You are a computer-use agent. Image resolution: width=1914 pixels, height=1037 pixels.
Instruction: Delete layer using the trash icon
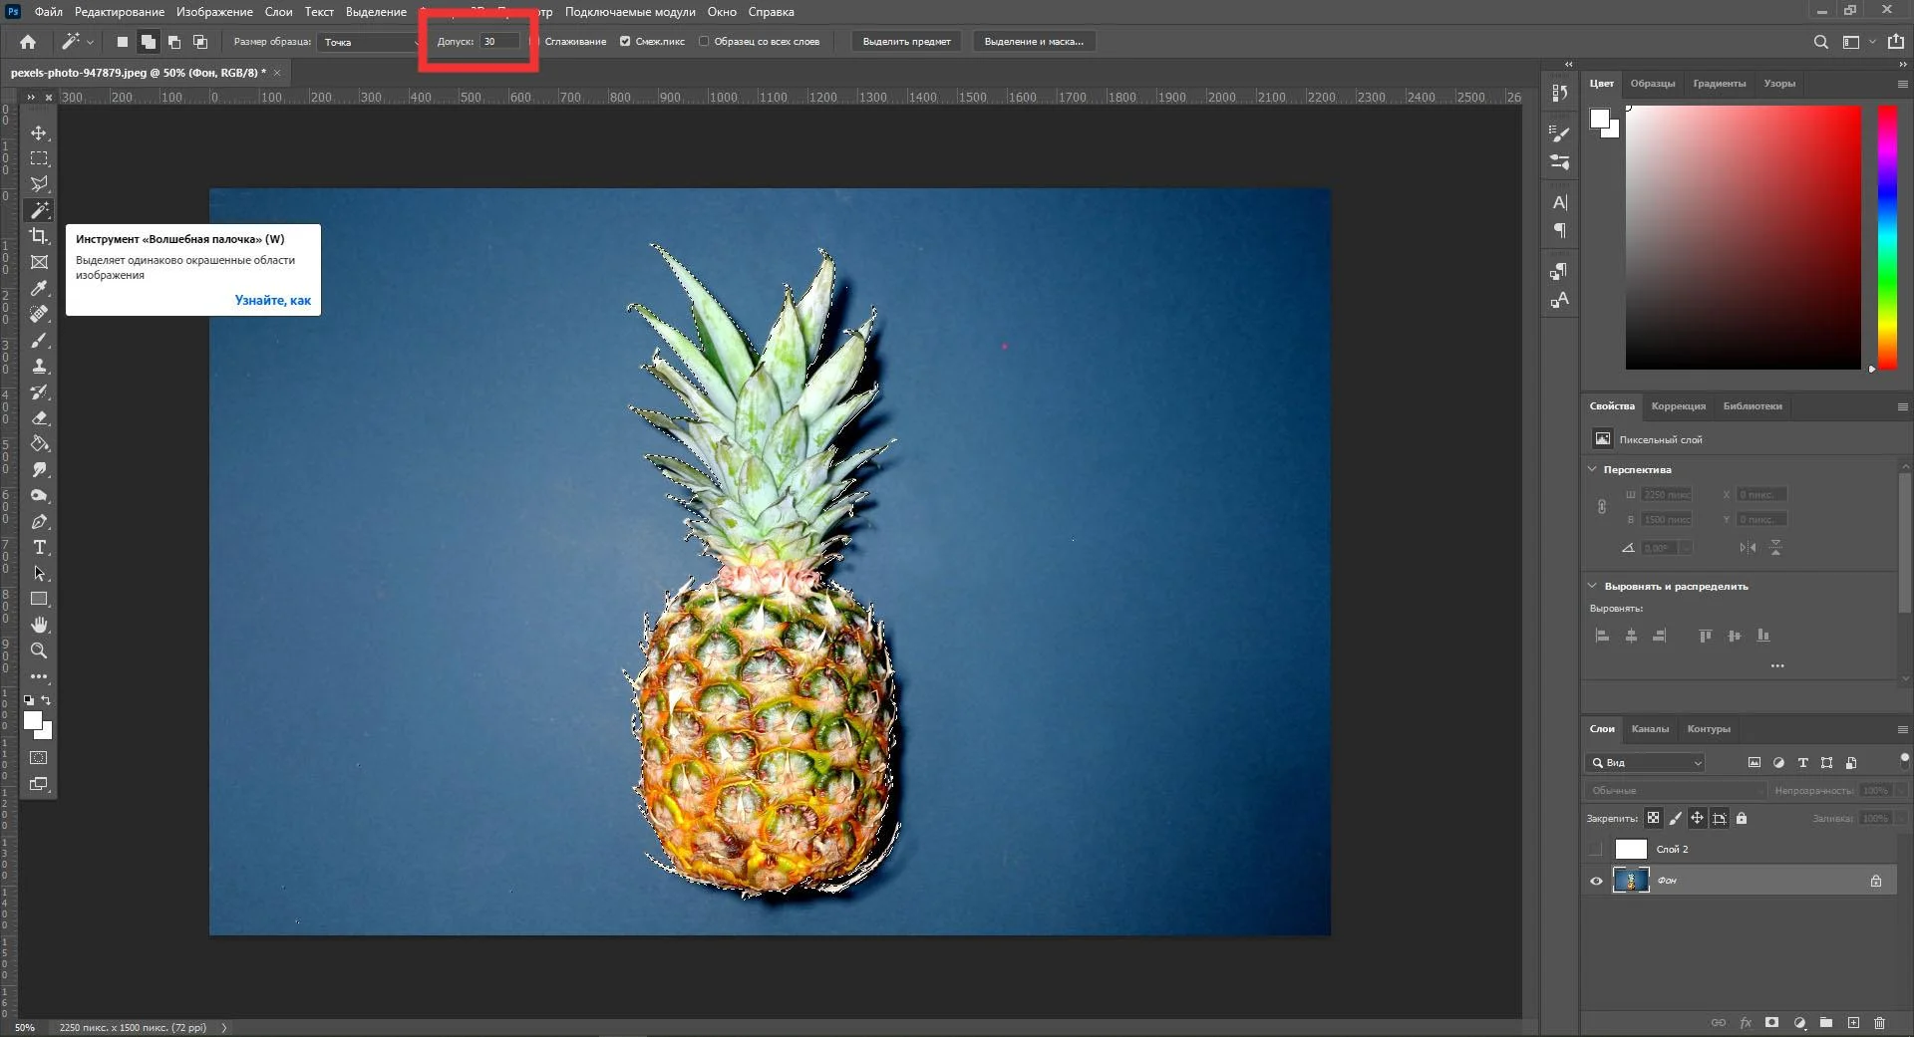point(1879,1023)
